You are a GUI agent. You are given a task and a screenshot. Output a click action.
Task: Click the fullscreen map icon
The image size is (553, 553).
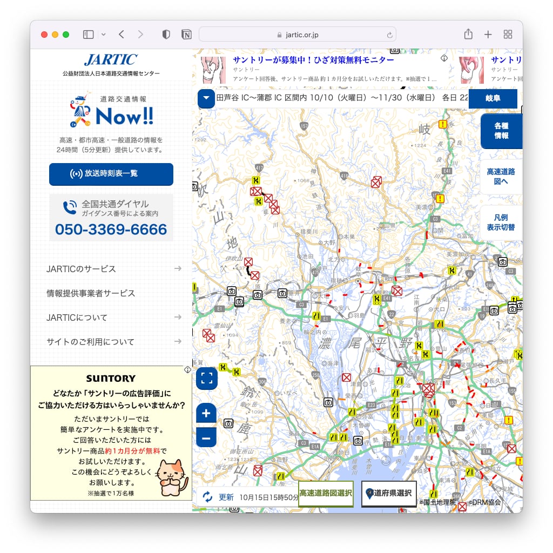(x=206, y=378)
